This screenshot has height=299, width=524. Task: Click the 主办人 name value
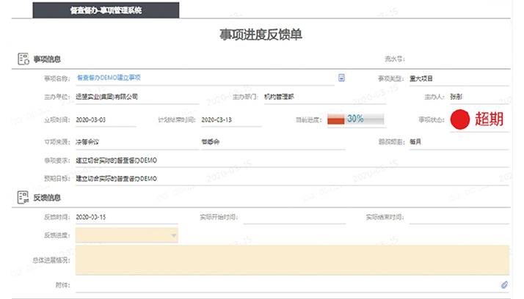tap(456, 97)
